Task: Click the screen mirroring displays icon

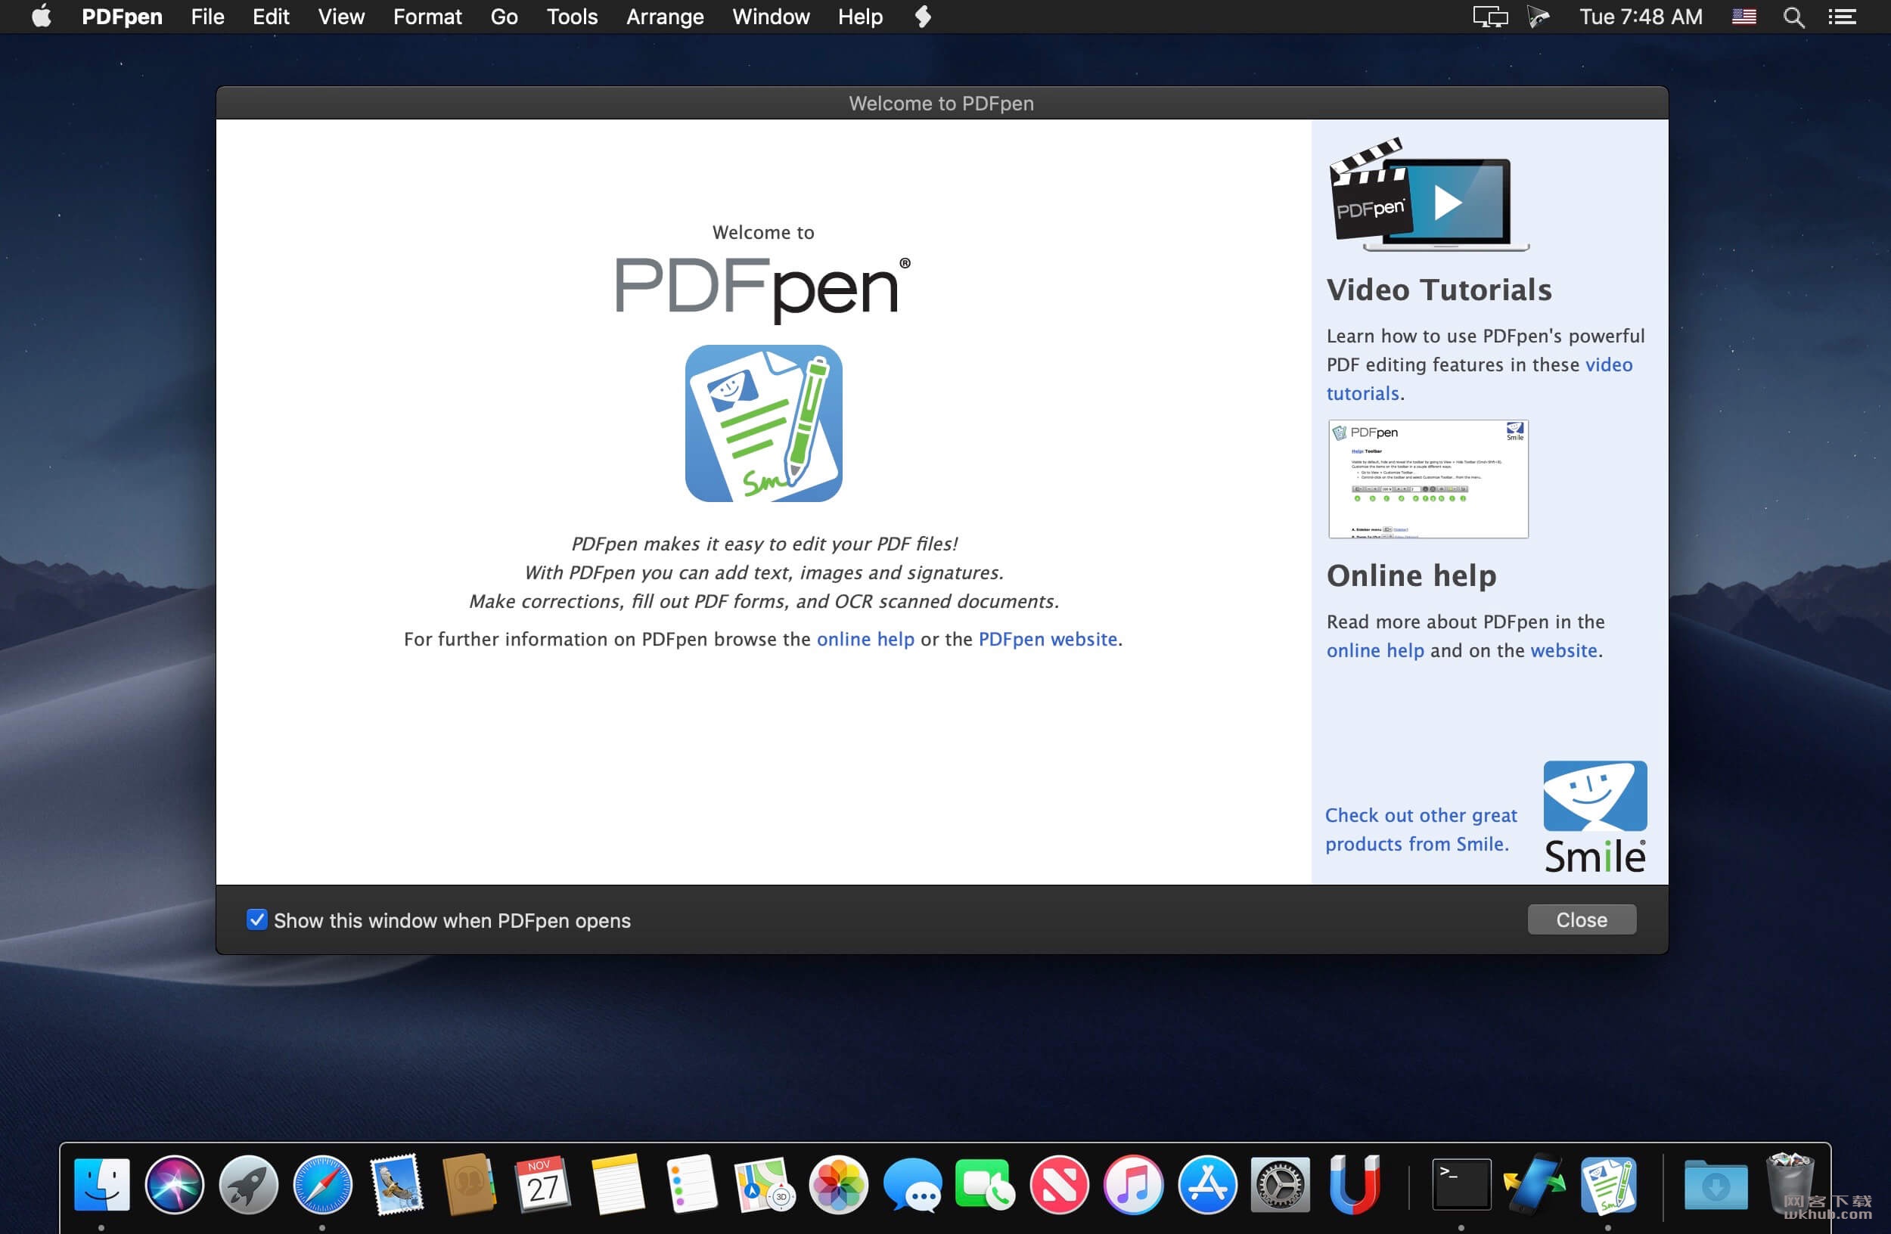Action: 1490,17
